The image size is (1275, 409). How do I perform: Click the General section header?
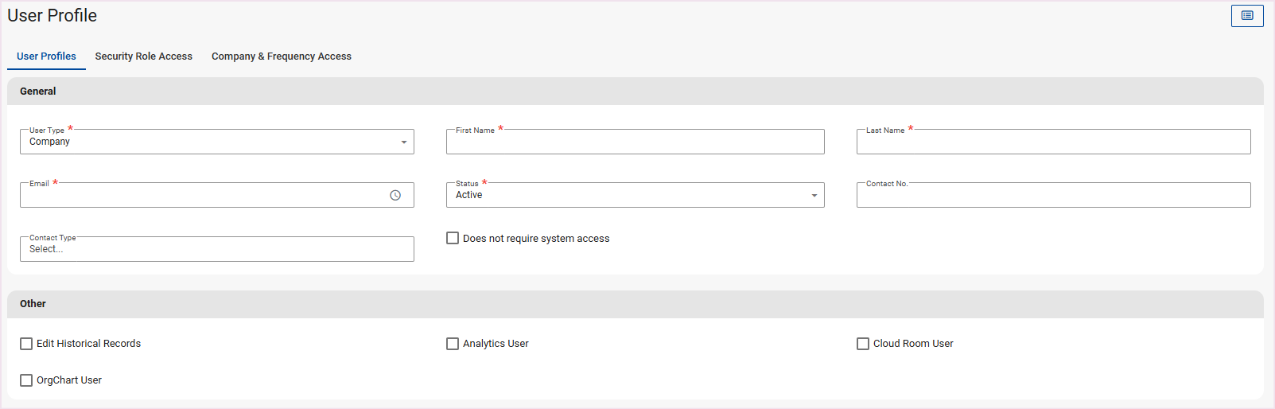tap(38, 92)
